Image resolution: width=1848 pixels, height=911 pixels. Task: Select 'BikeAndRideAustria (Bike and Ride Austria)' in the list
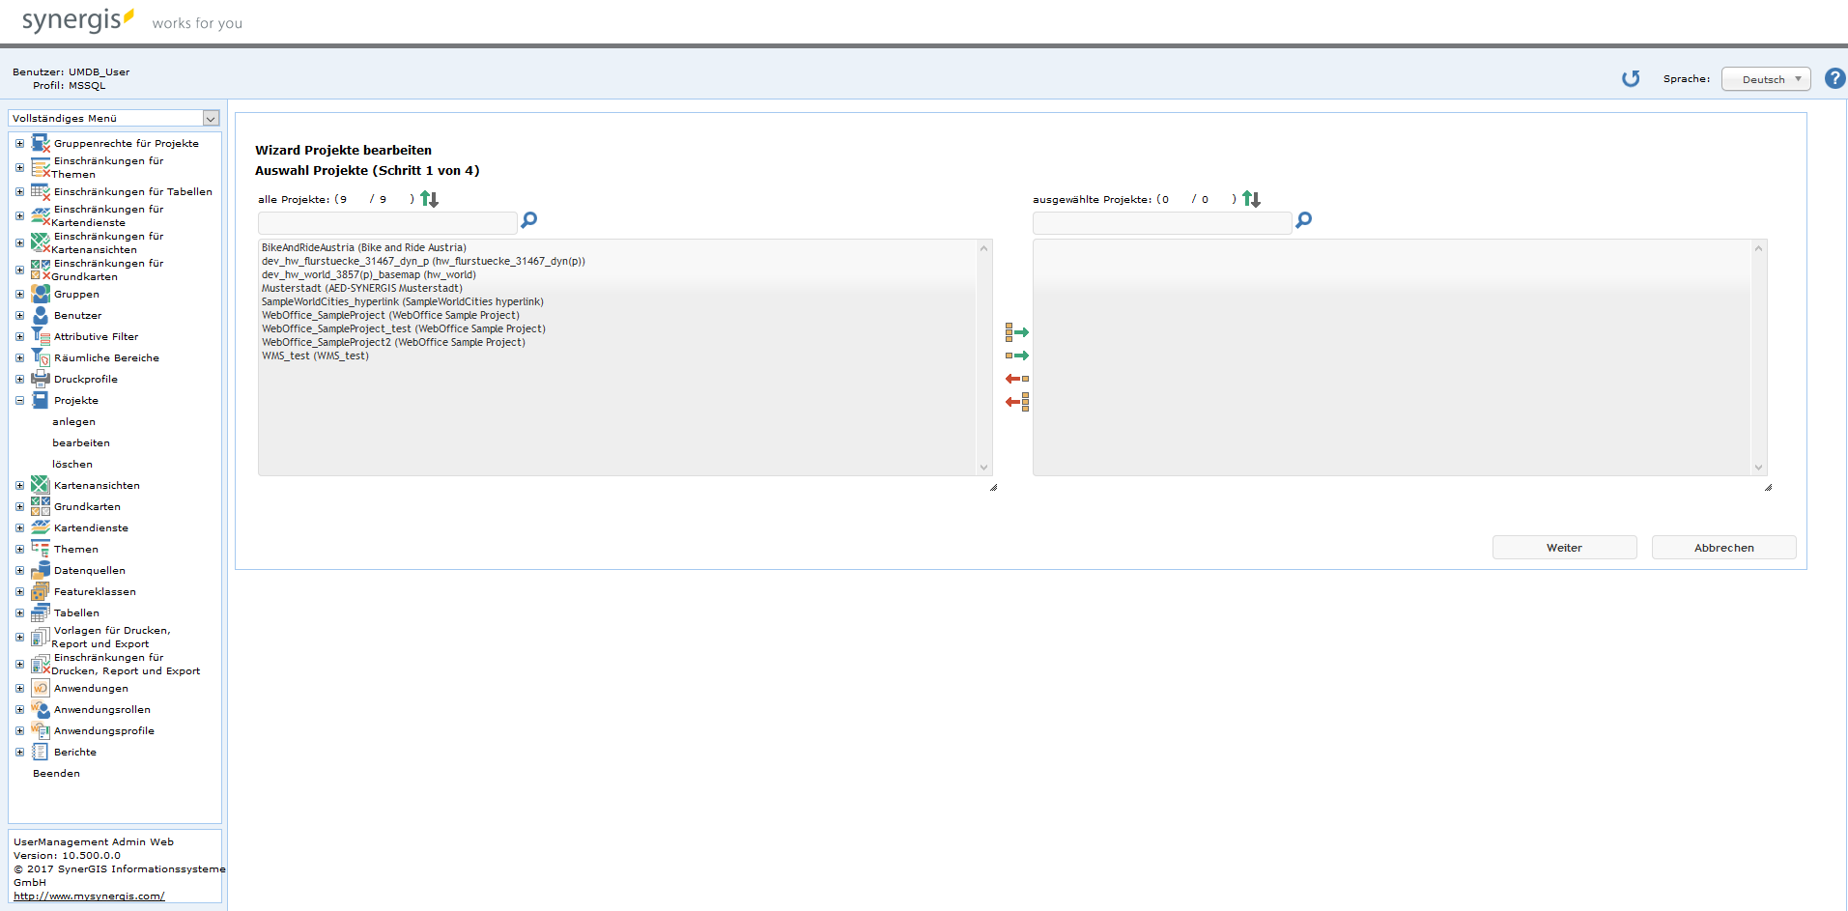coord(364,247)
